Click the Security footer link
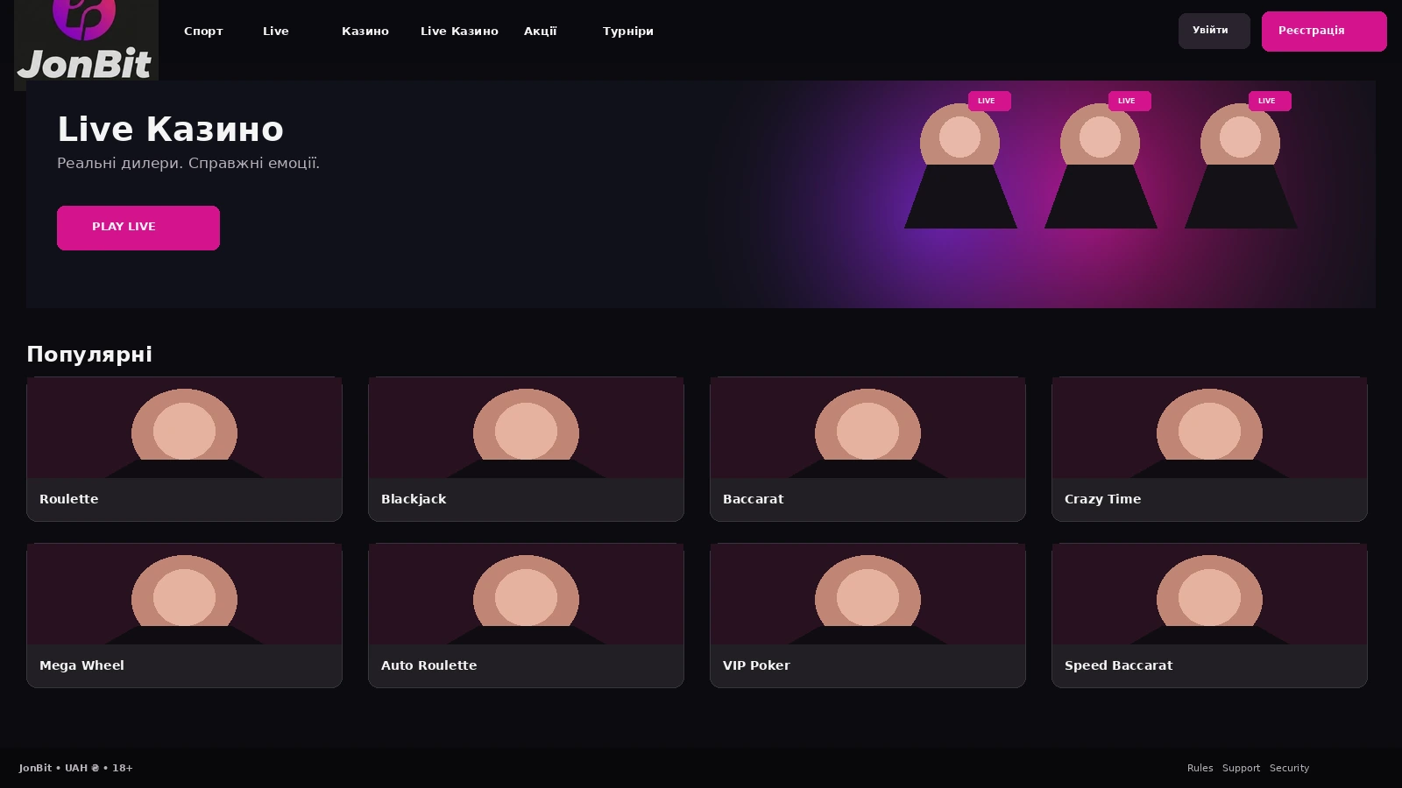The image size is (1402, 788). point(1289,768)
